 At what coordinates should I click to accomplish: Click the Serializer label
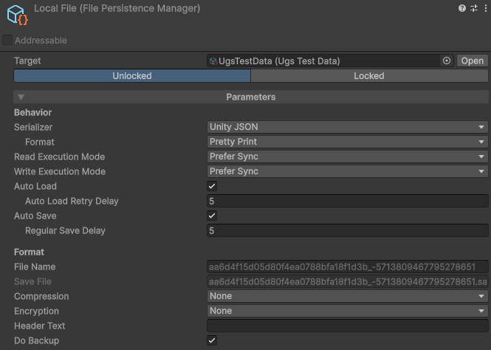33,127
